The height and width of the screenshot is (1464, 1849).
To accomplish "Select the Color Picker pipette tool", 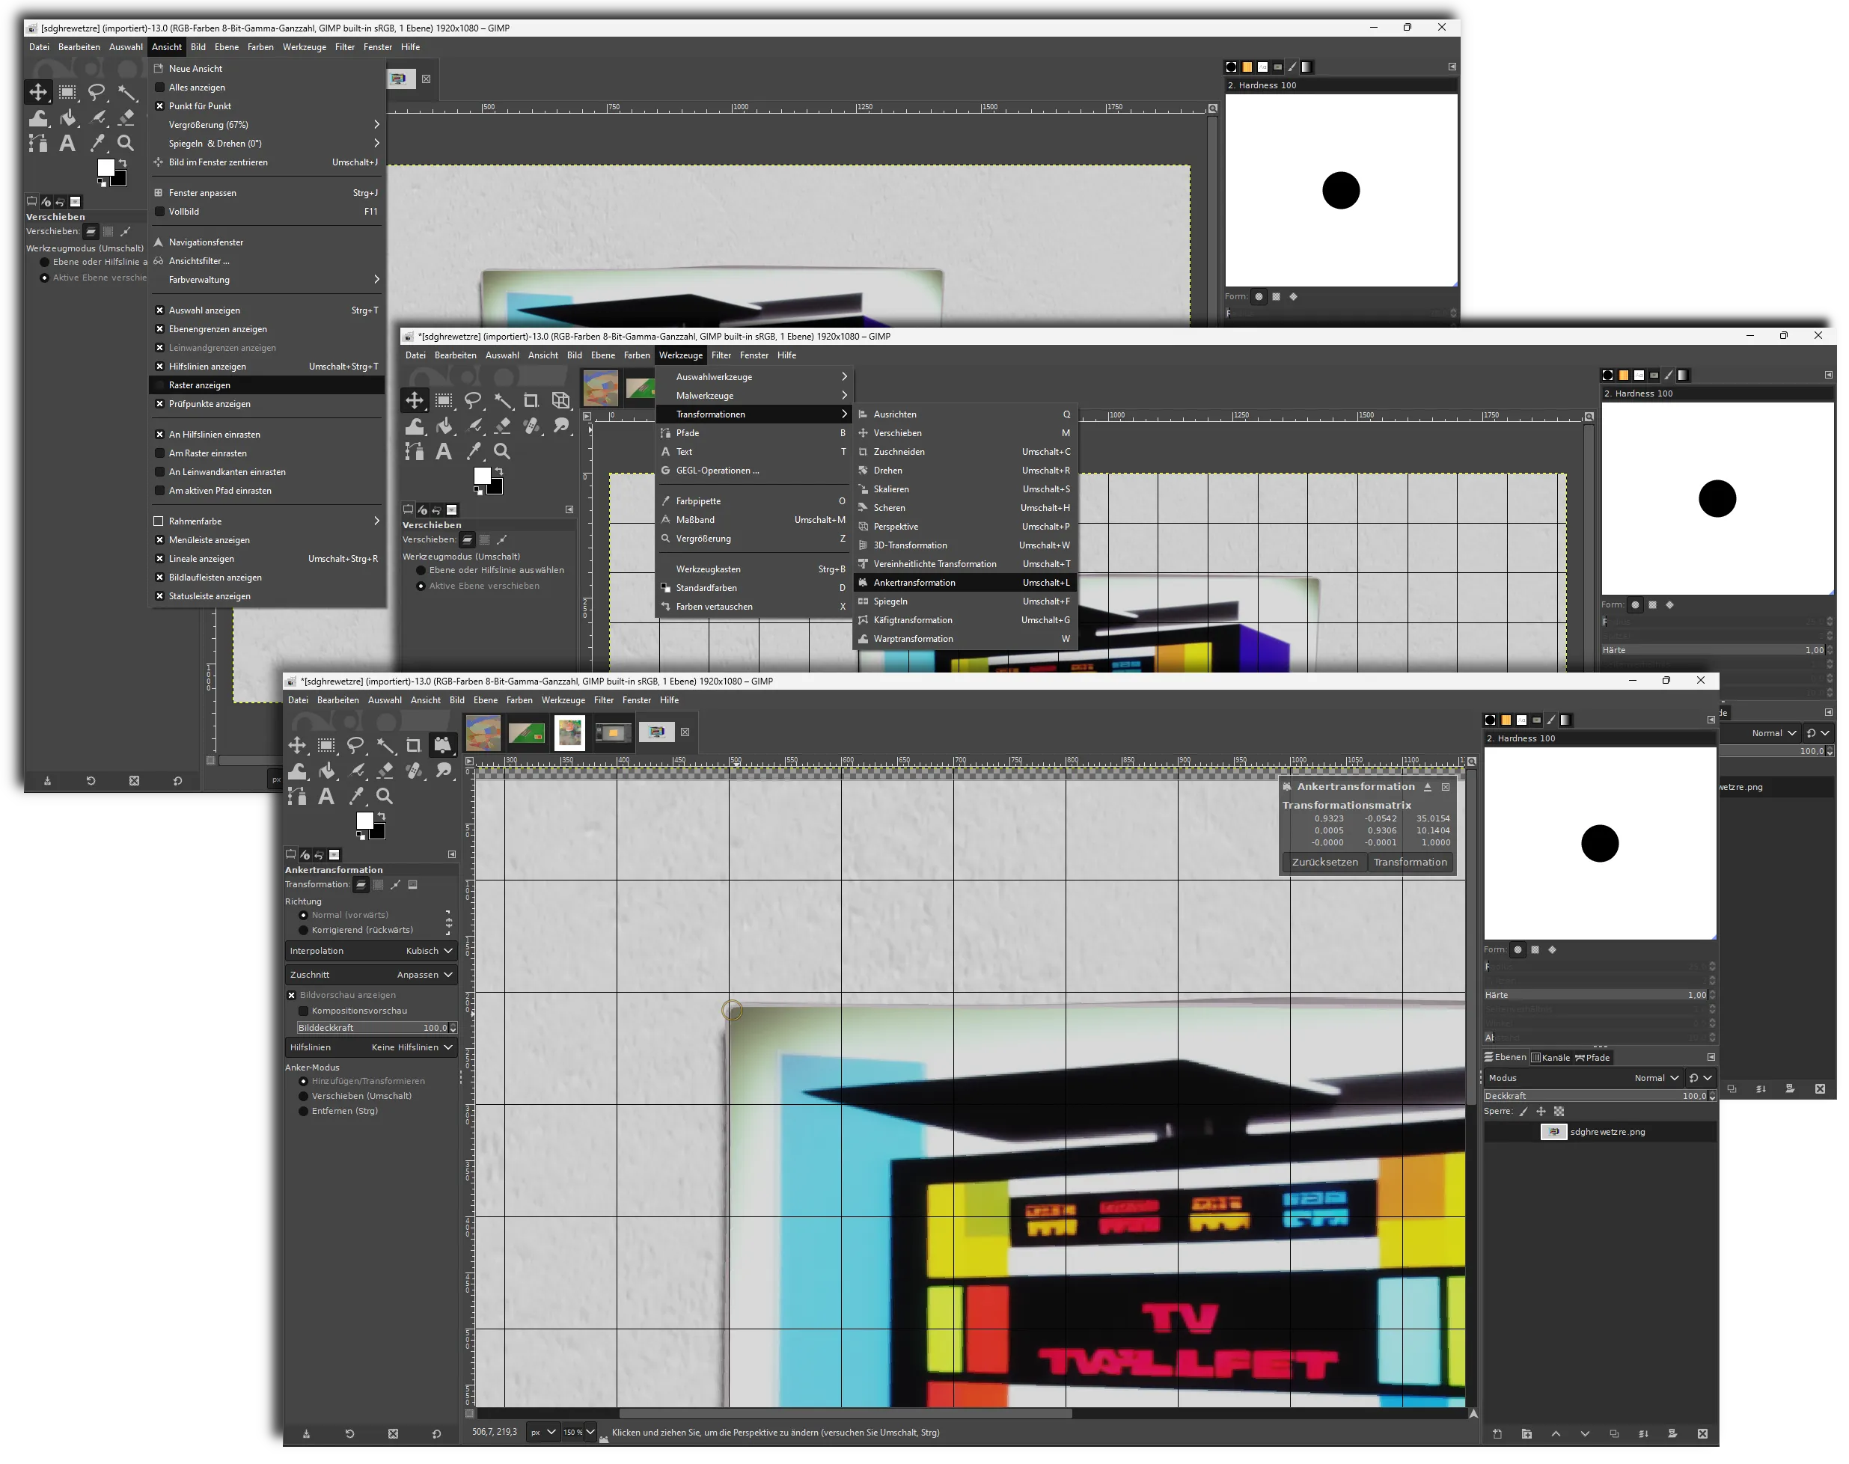I will point(355,796).
